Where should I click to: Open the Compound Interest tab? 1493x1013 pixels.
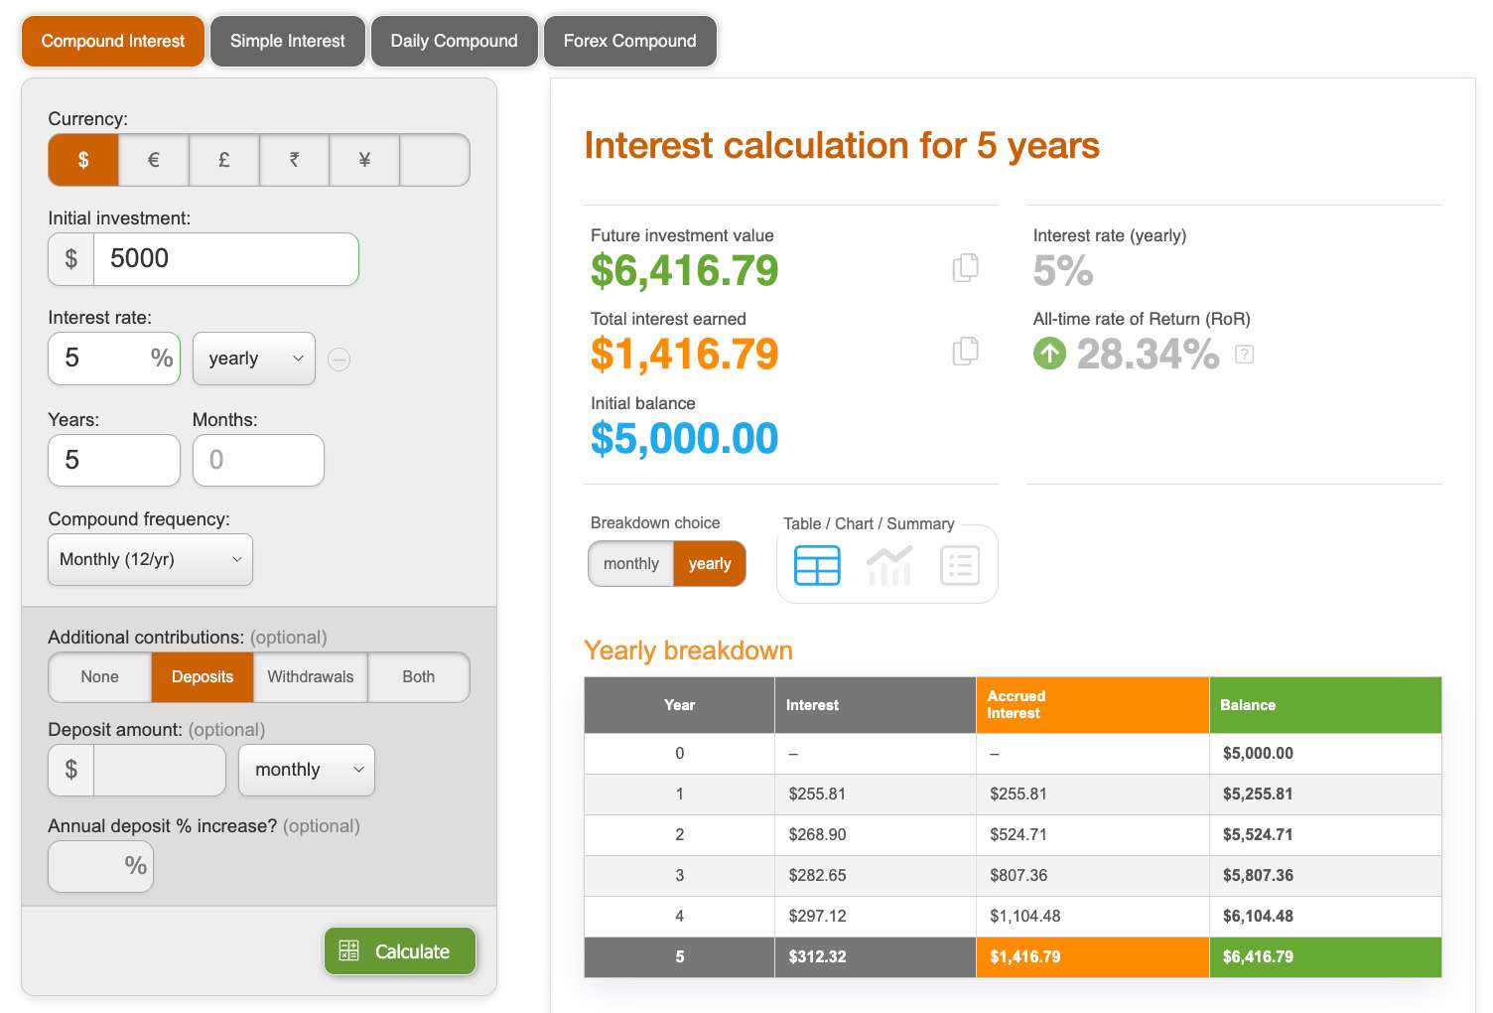(x=113, y=41)
